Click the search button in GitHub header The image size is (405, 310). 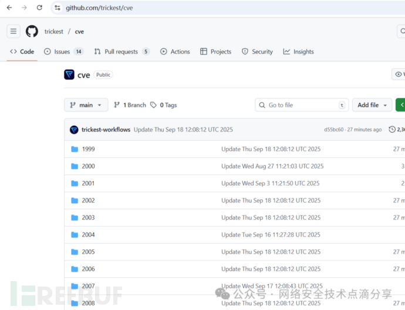point(401,31)
